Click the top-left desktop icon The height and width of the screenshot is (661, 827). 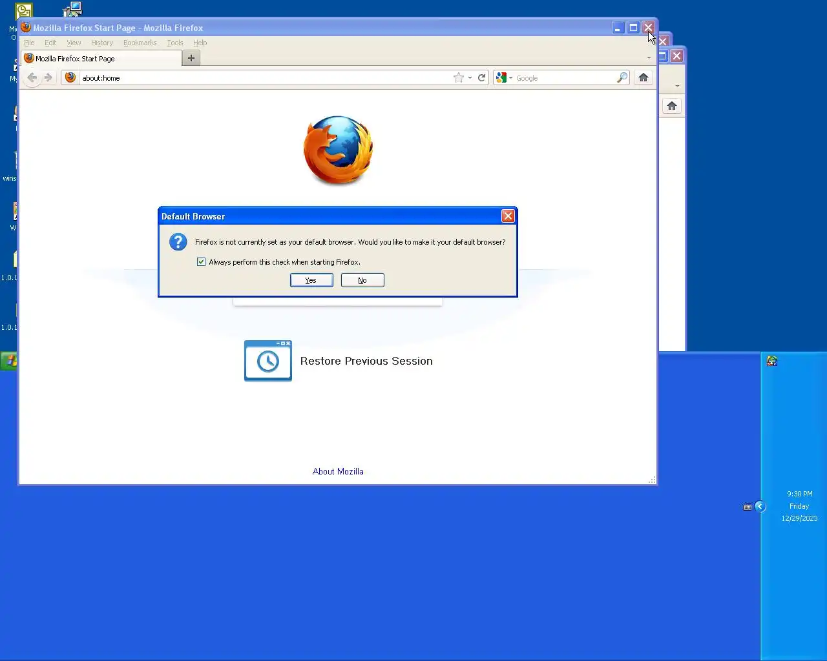(23, 10)
